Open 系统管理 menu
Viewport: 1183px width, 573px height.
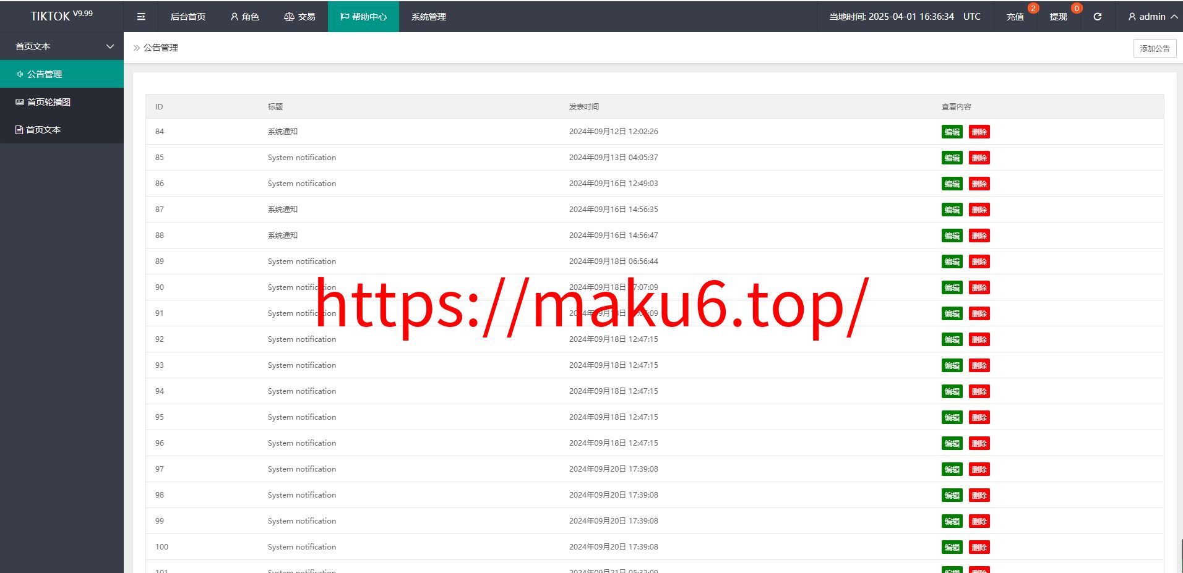(429, 17)
